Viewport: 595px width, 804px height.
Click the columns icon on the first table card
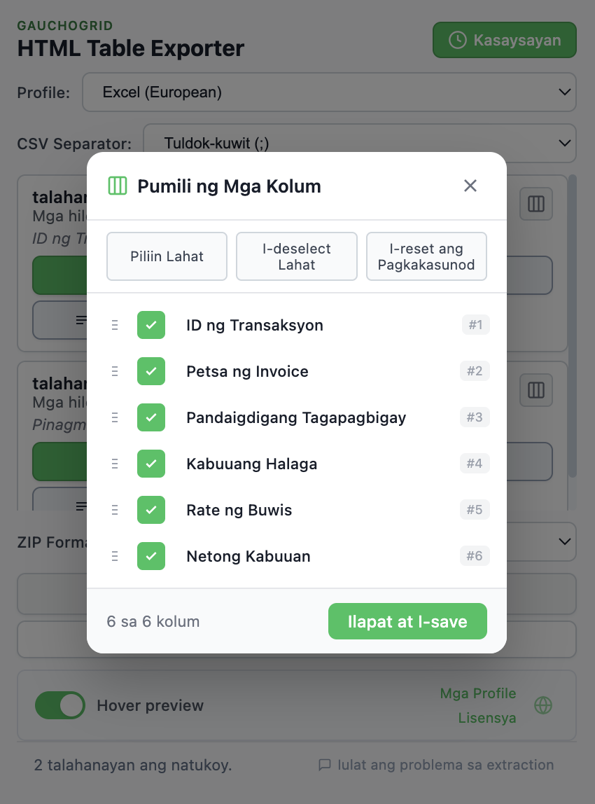point(535,204)
